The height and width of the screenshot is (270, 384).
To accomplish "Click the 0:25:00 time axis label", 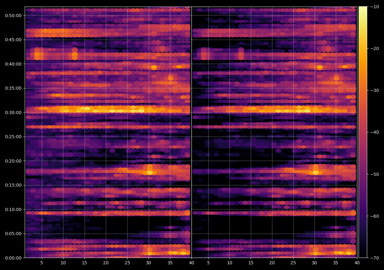I will tap(13, 137).
